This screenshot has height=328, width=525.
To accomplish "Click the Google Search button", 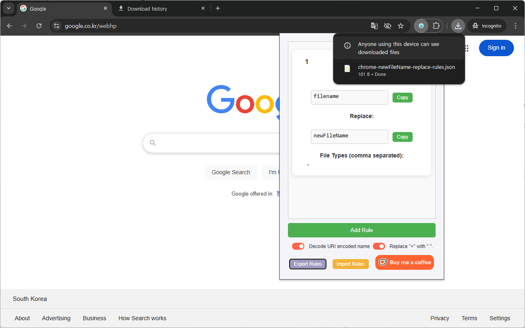I will [x=231, y=172].
